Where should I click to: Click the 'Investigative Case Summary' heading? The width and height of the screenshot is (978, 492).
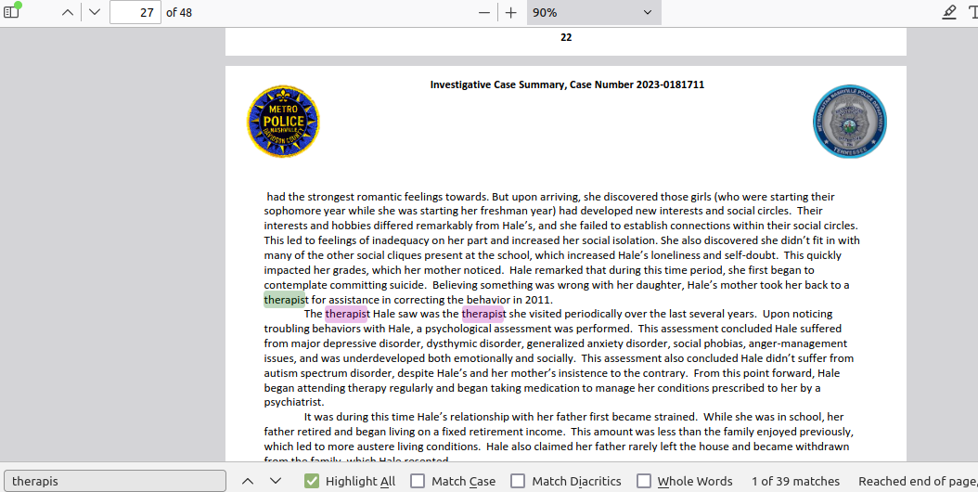[x=567, y=84]
